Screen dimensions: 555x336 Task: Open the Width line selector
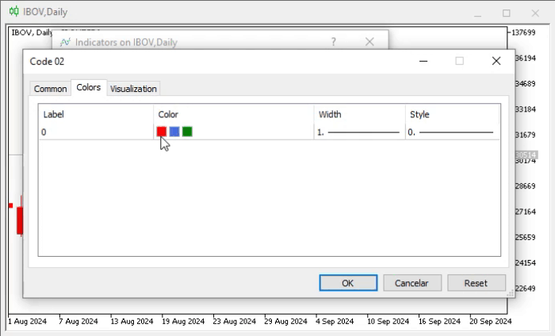(x=359, y=132)
